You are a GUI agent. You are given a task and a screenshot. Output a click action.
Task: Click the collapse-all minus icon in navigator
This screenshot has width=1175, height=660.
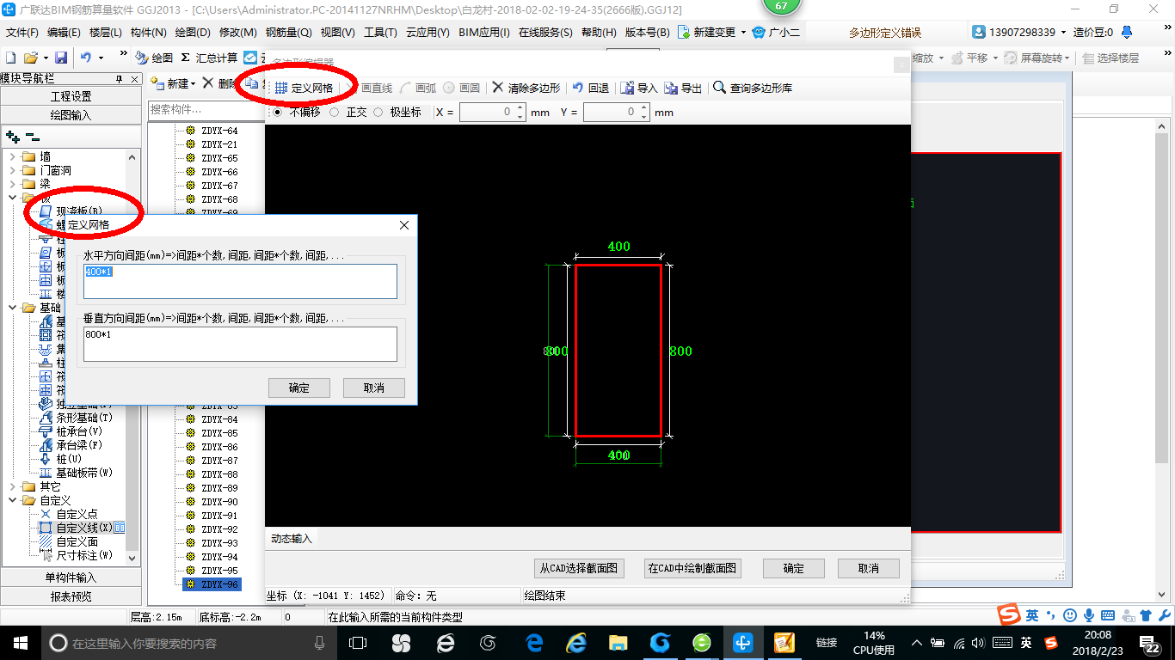coord(32,137)
